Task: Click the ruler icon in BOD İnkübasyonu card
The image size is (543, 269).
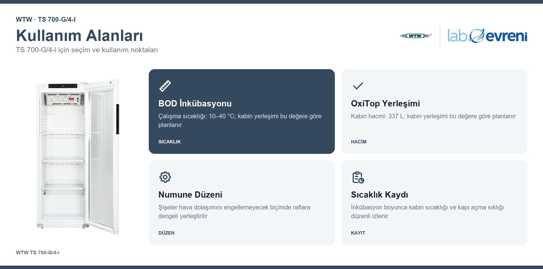Action: (165, 86)
